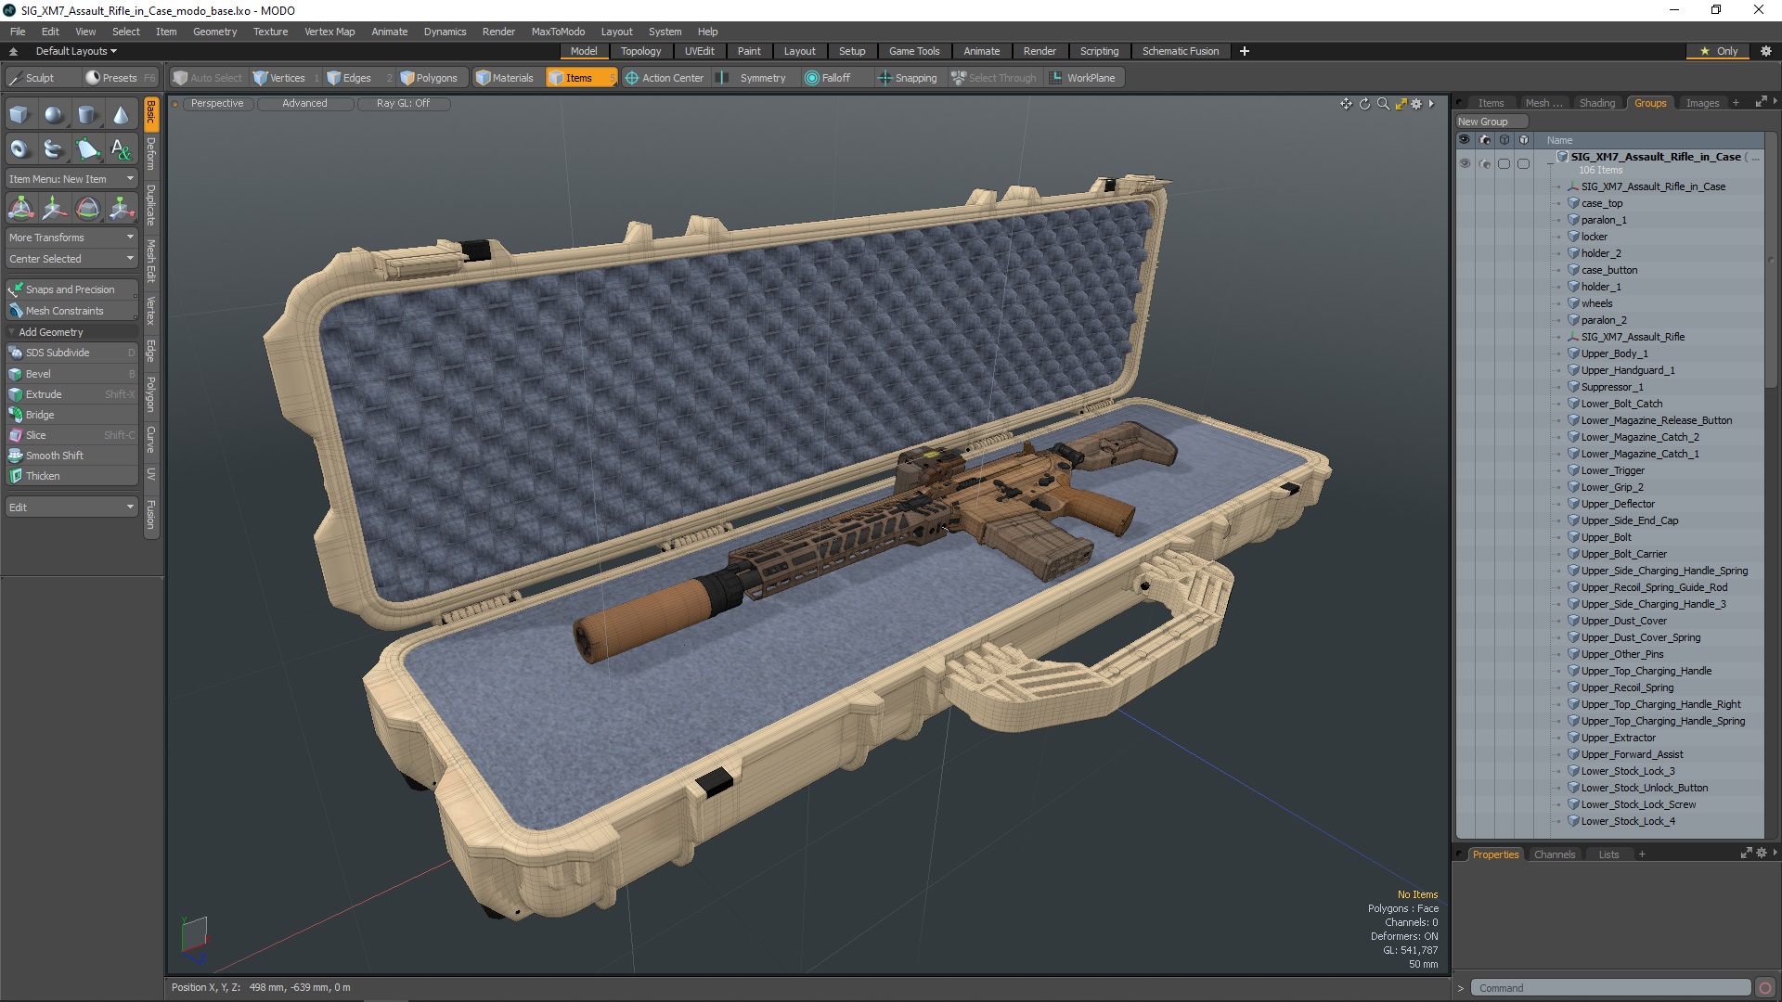Switch to the UVEdit layout tab
The height and width of the screenshot is (1002, 1782).
(699, 51)
